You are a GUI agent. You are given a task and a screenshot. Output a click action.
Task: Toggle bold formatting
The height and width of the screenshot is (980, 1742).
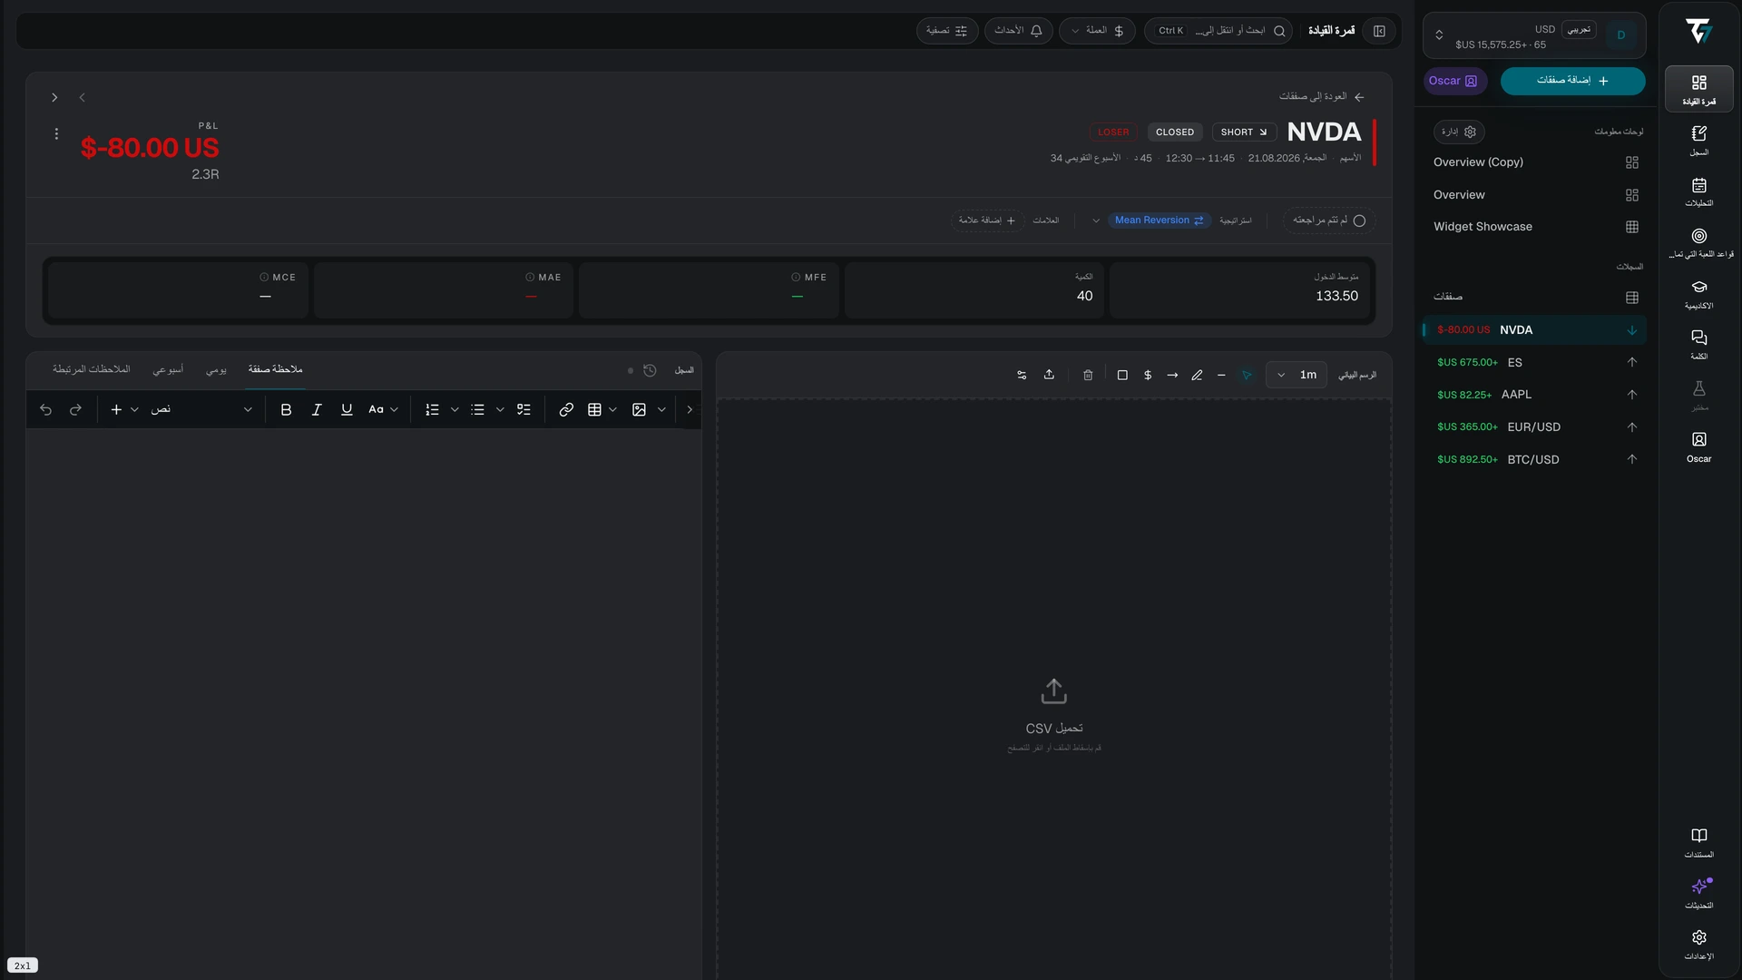(286, 410)
